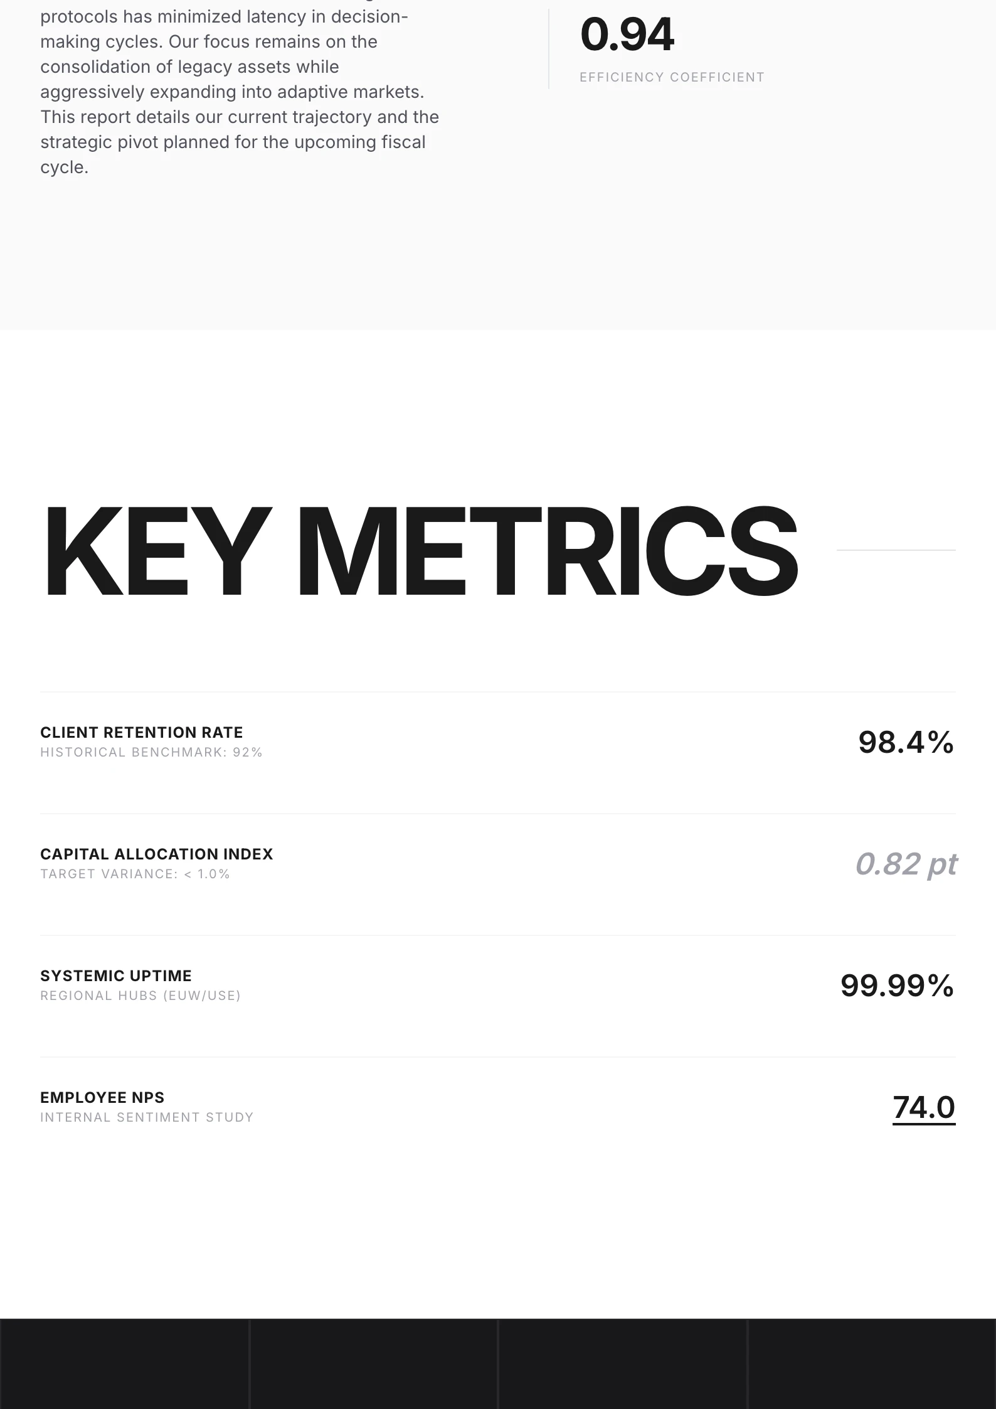Click the SYSTEMIC UPTIME label
This screenshot has height=1409, width=996.
(x=116, y=976)
